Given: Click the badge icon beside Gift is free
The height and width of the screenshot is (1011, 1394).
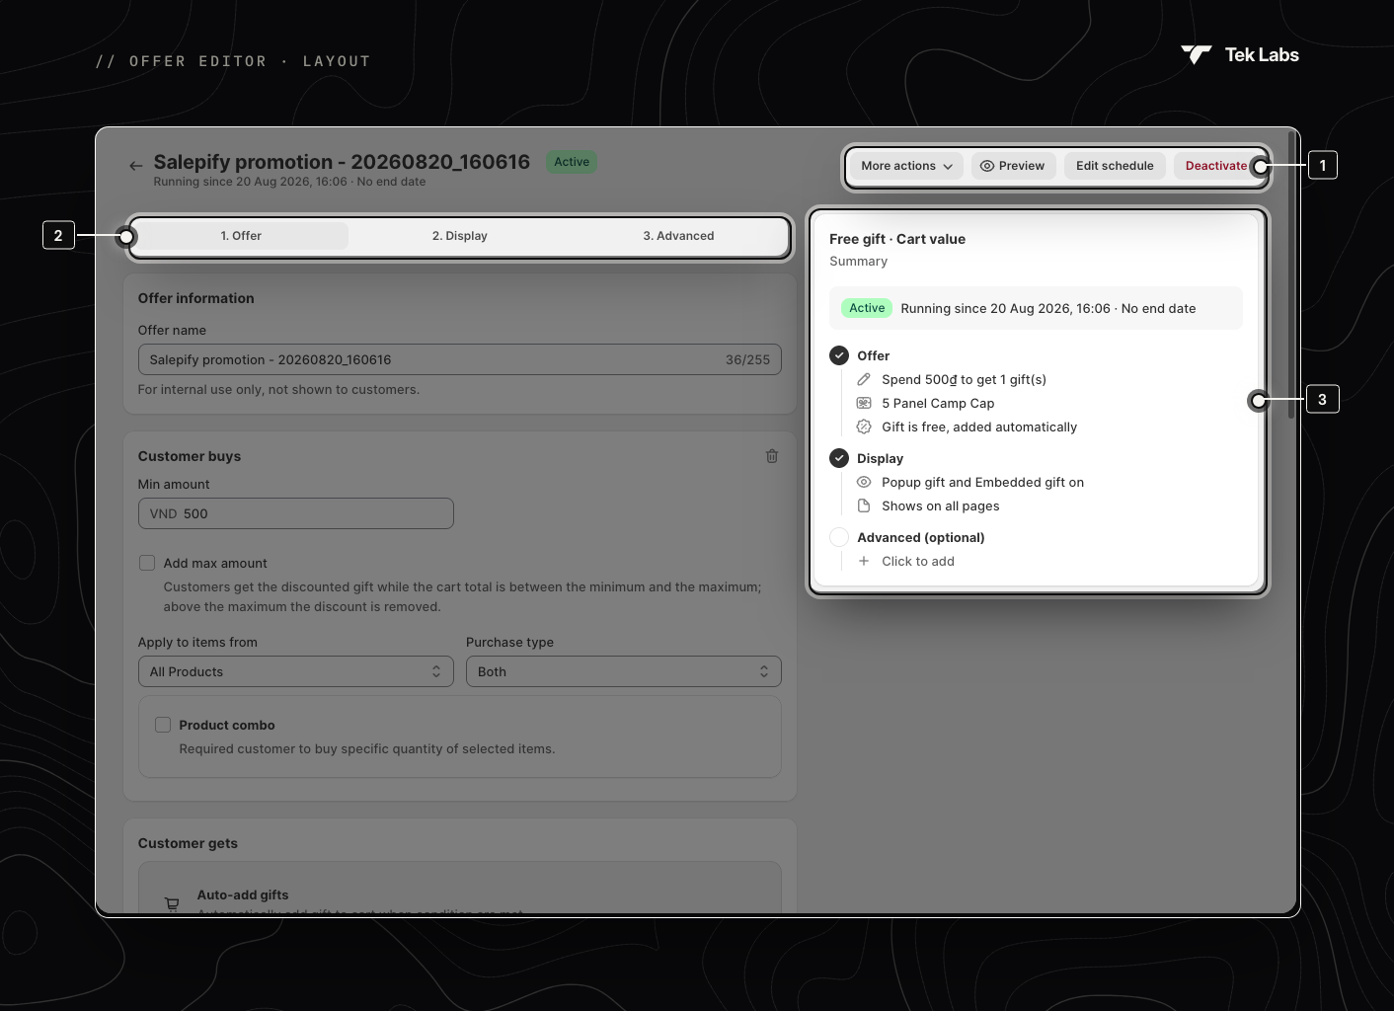Looking at the screenshot, I should (x=864, y=427).
